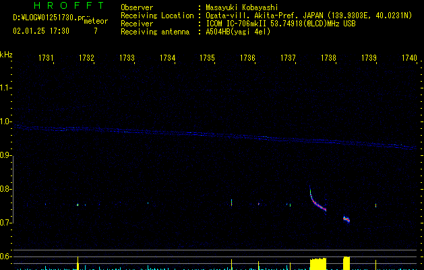Click the 1738 time axis label
Viewport: 424px width, 270px height.
[328, 58]
